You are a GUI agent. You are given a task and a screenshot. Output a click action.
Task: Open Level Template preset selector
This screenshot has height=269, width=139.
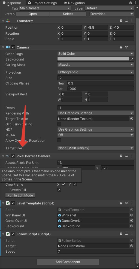click(x=126, y=203)
